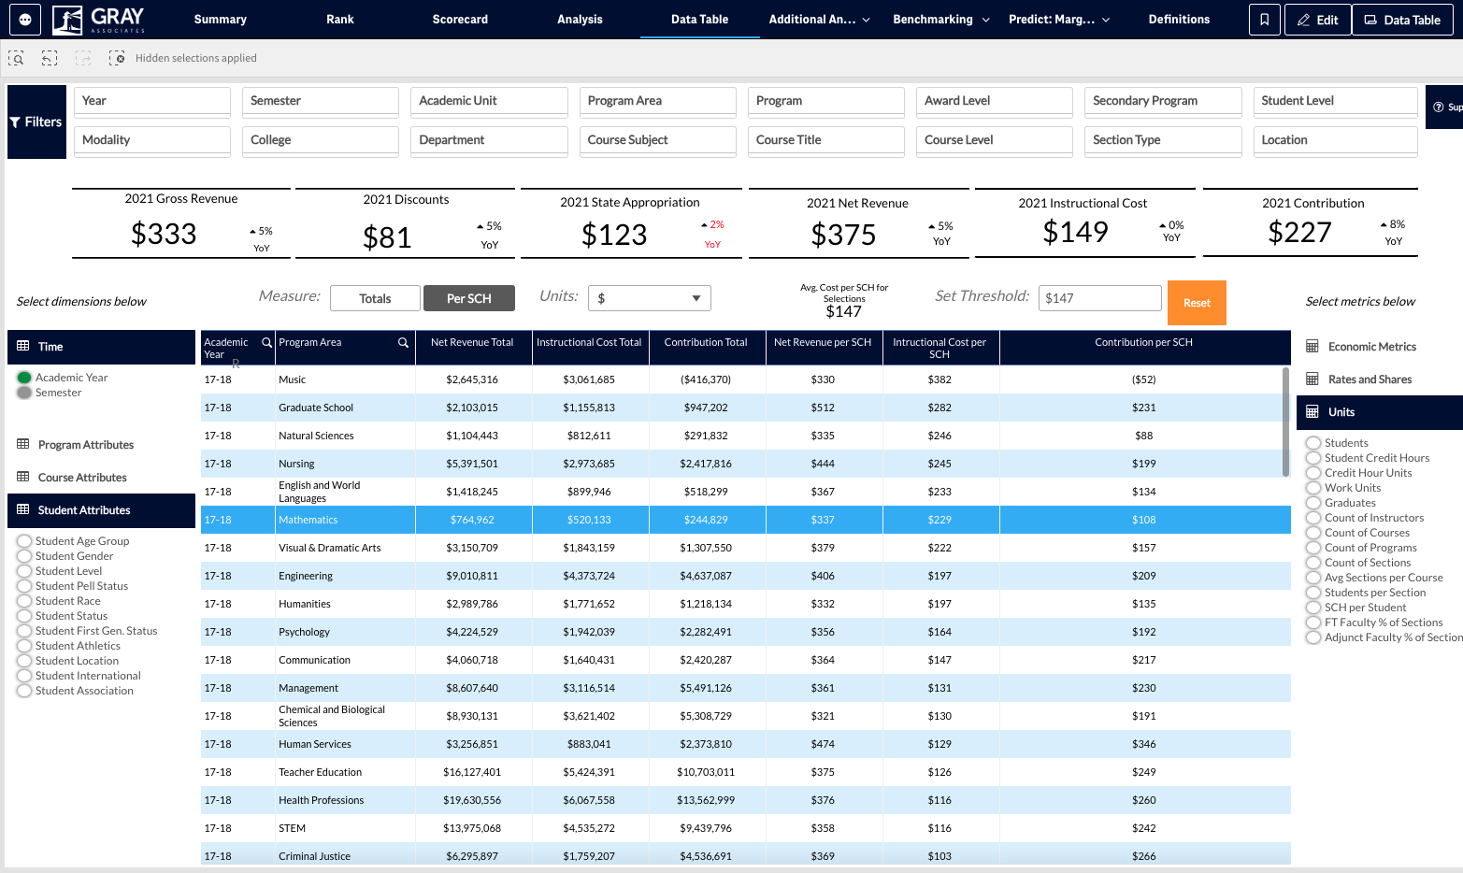1463x873 pixels.
Task: Select Count of Sections metric
Action: pyautogui.click(x=1313, y=563)
